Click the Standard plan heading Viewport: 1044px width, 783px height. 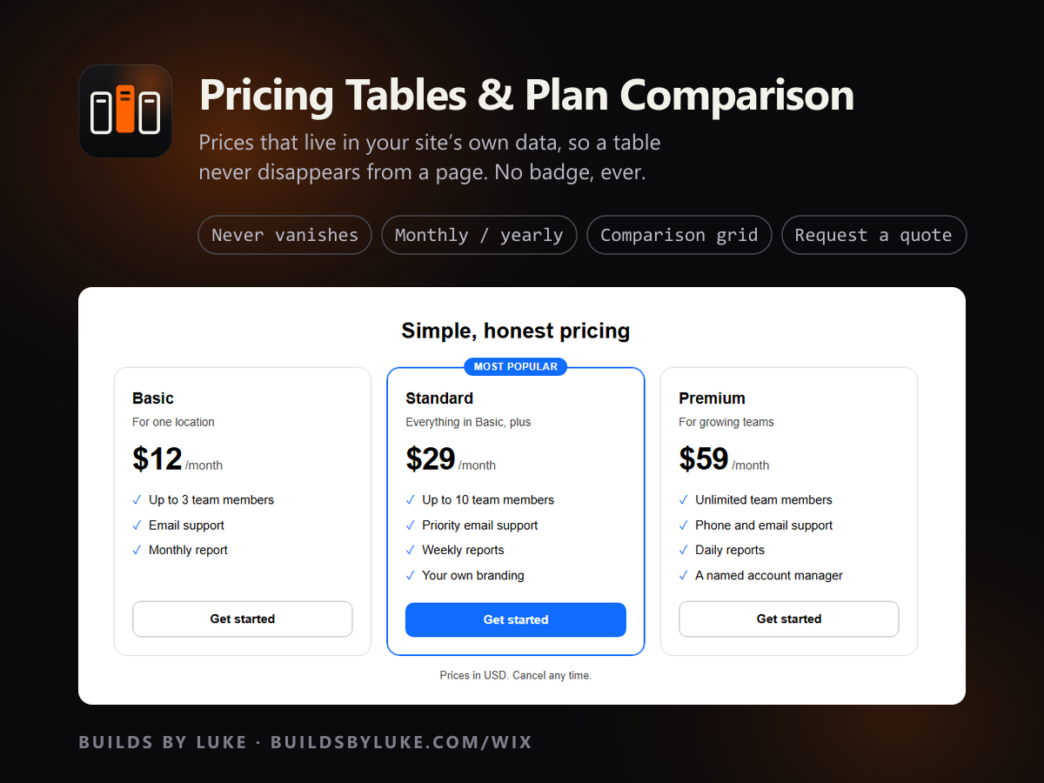[439, 398]
